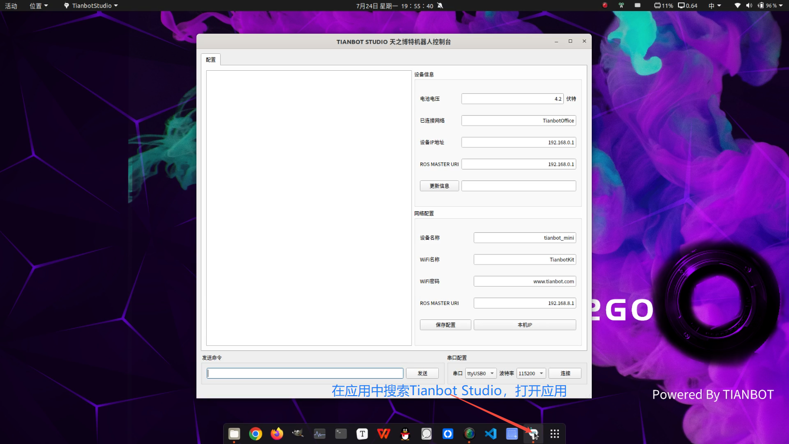Open the Terminal dock icon
The image size is (789, 444).
click(x=341, y=434)
